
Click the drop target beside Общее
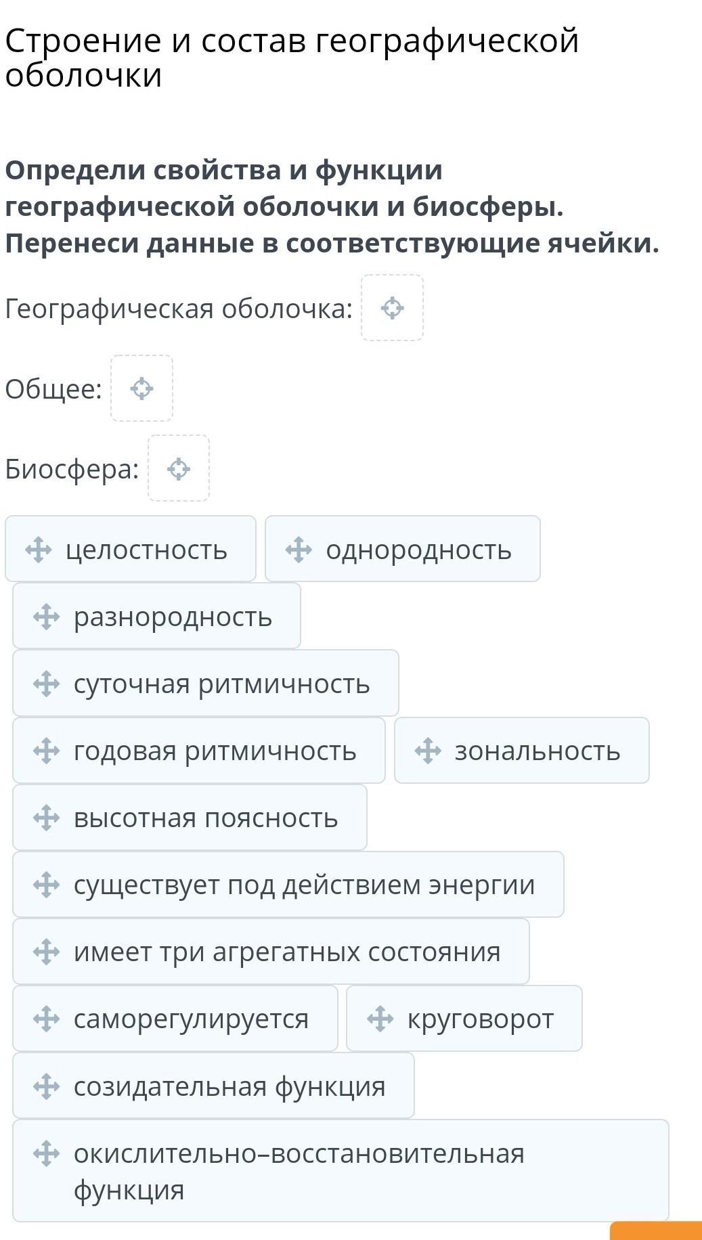[141, 389]
